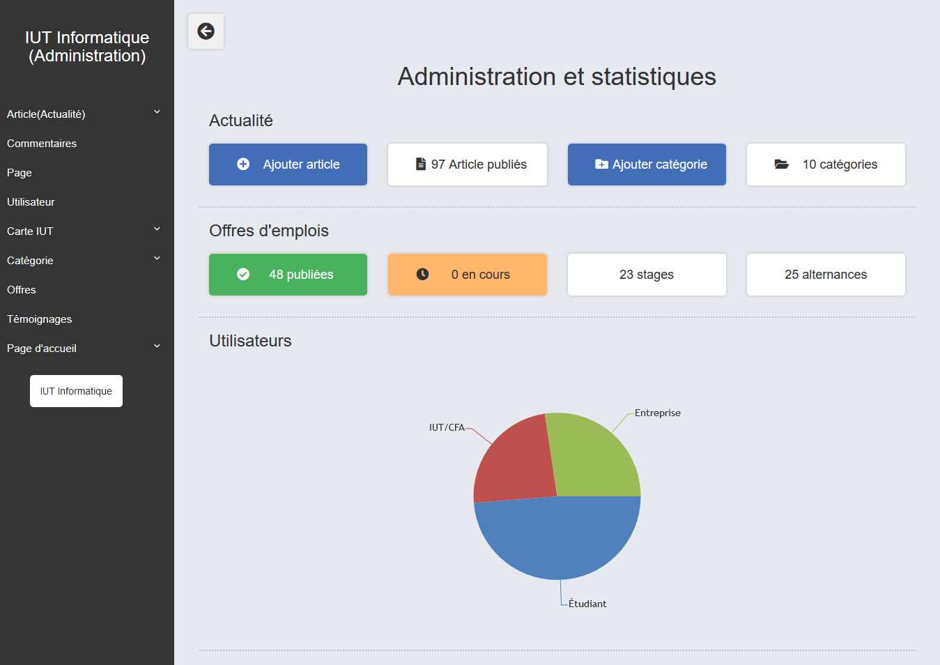Click the document icon beside 97 Article publiés
This screenshot has width=940, height=665.
click(x=421, y=165)
